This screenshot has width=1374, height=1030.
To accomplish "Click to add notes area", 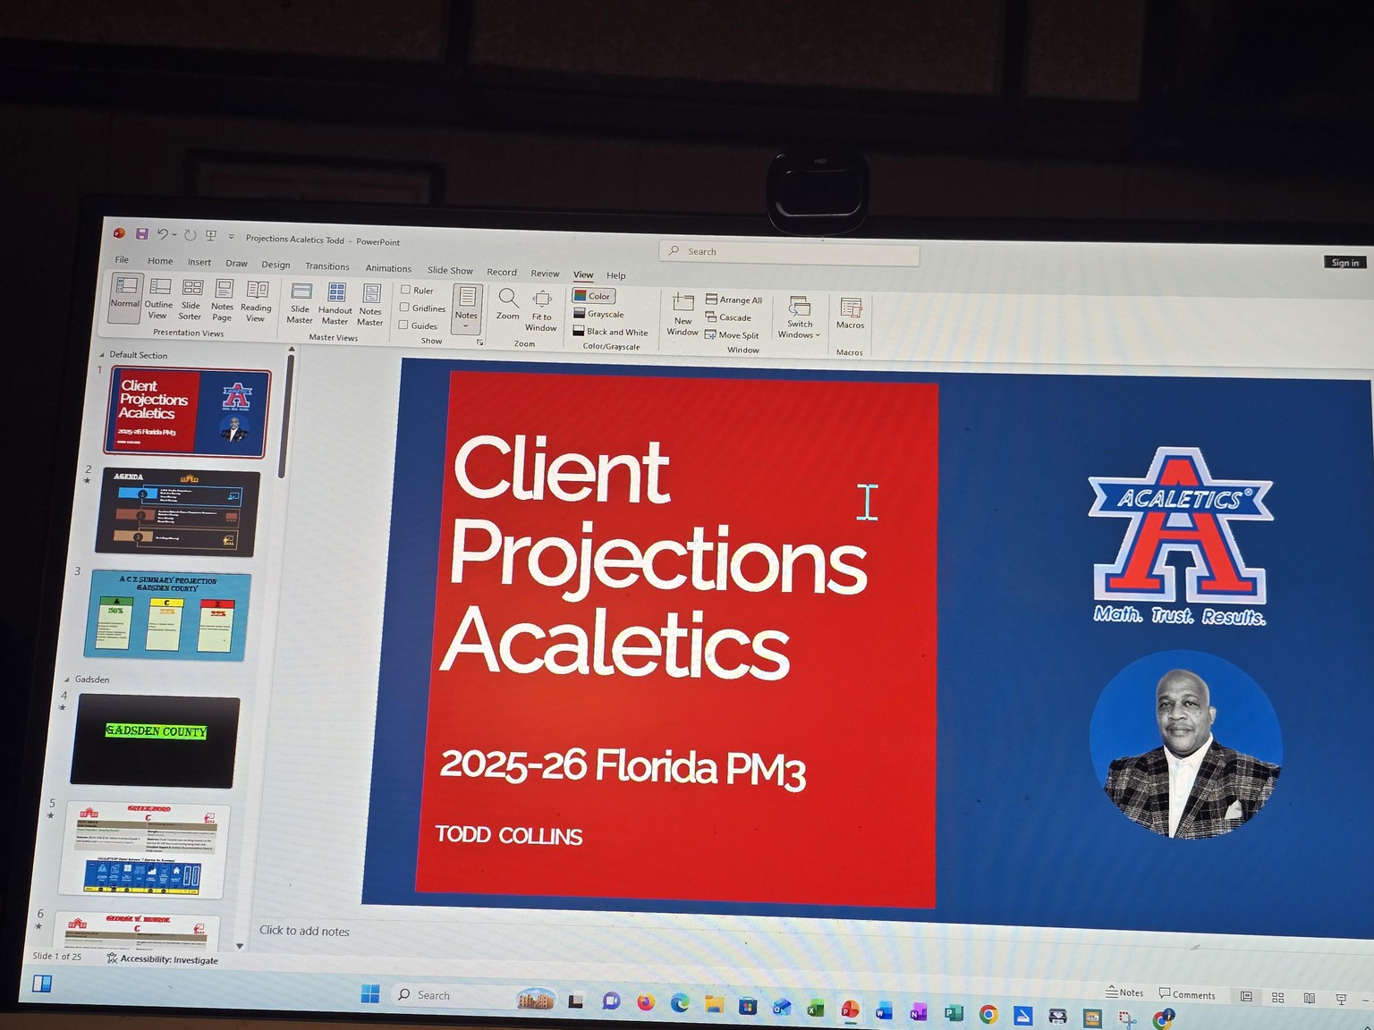I will point(304,931).
